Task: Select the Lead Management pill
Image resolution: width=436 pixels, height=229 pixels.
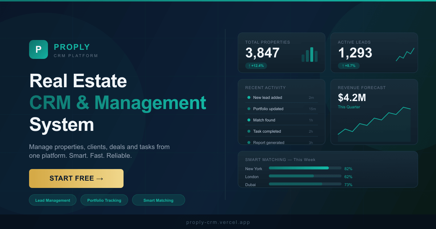Action: 53,200
